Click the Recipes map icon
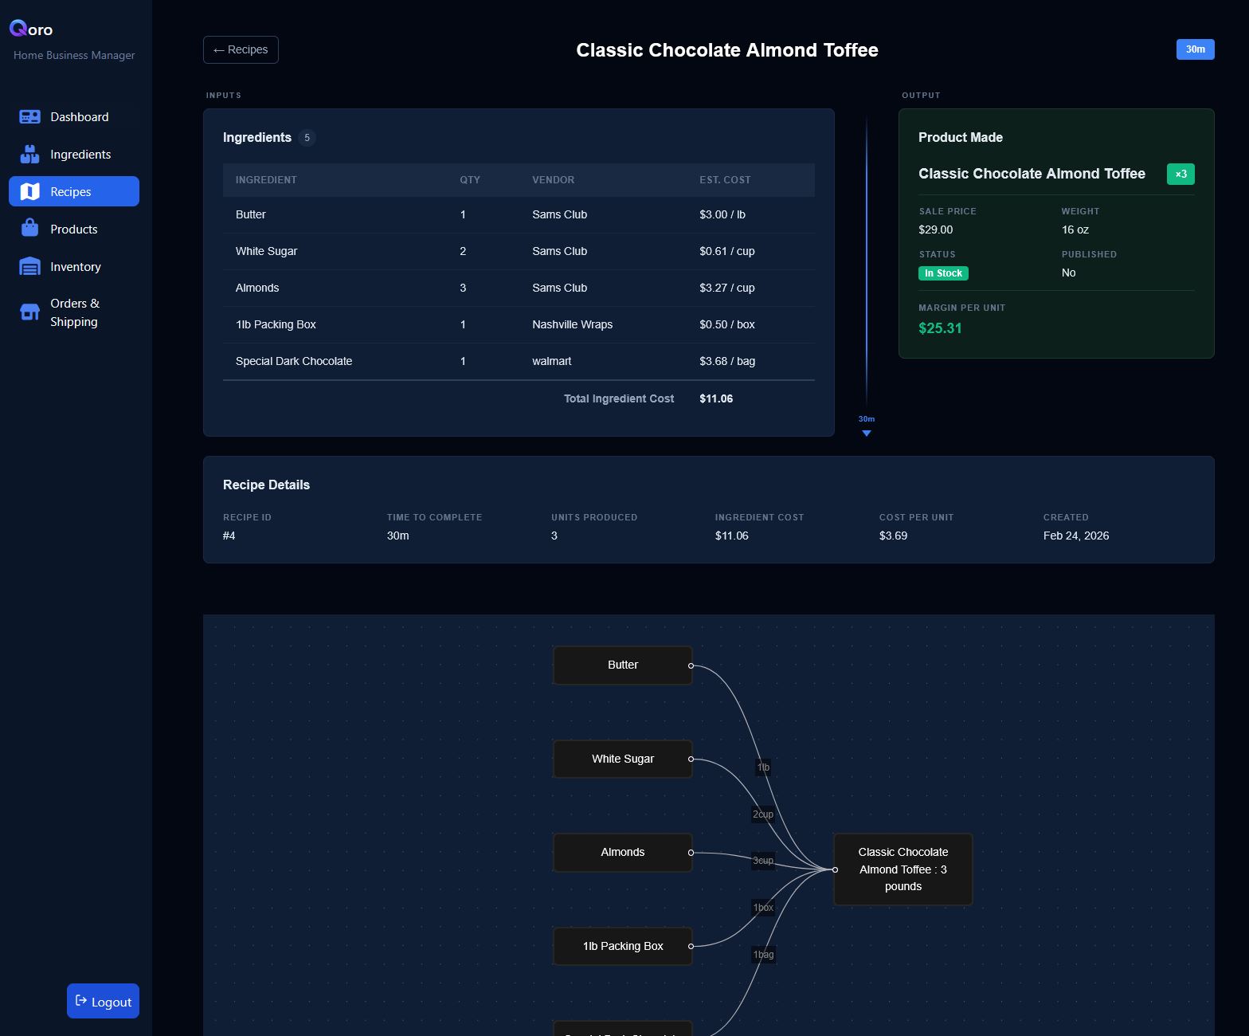The height and width of the screenshot is (1036, 1249). click(x=29, y=192)
